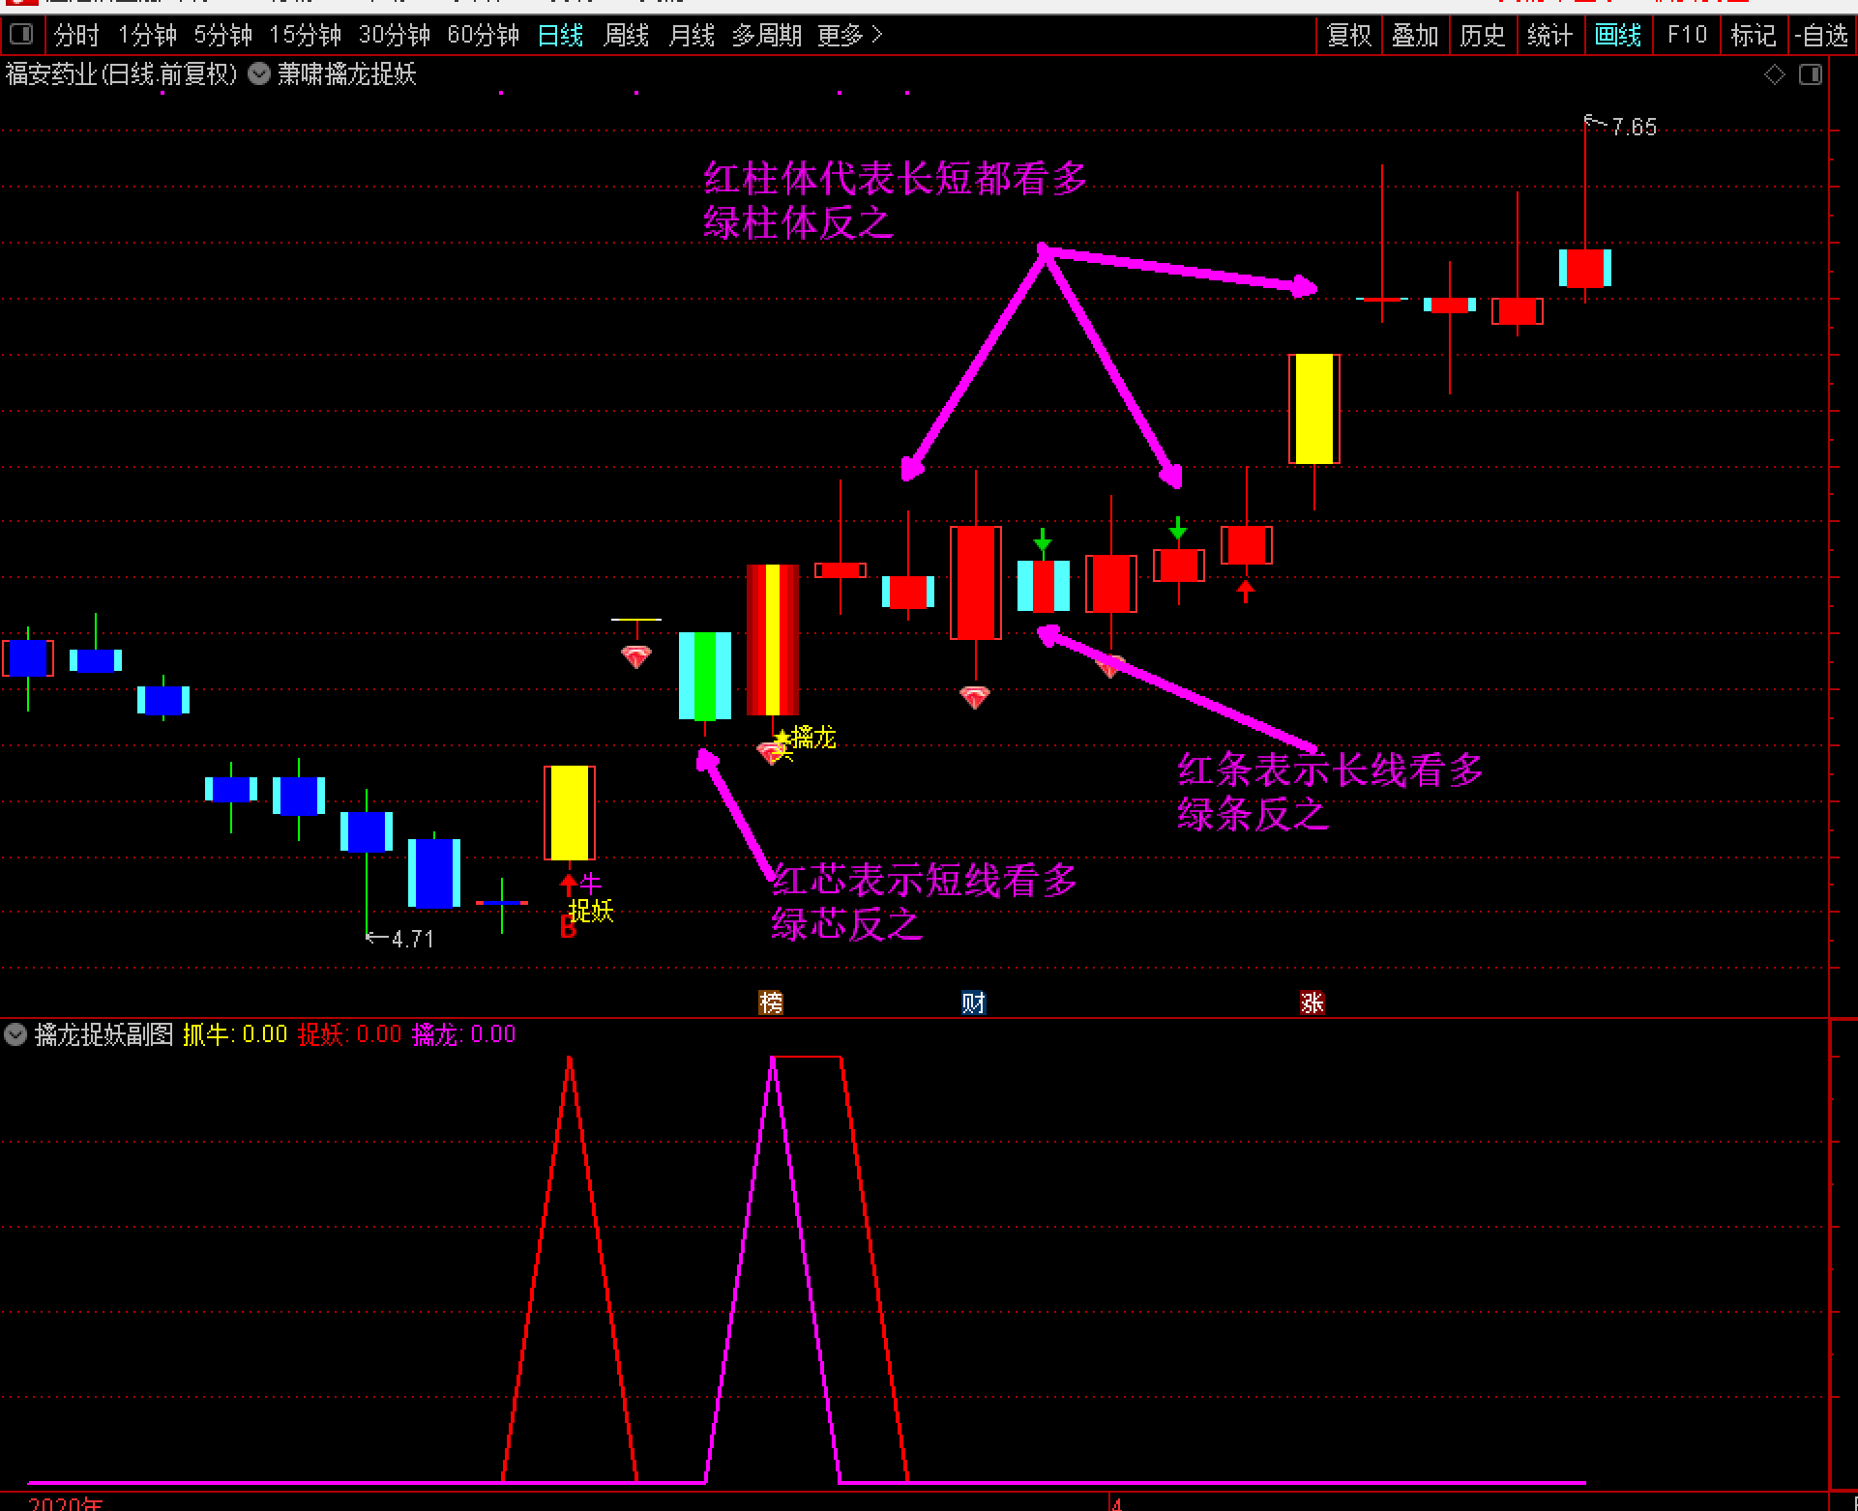Toggle the 画线 drawing mode
The height and width of the screenshot is (1511, 1858).
pyautogui.click(x=1618, y=36)
